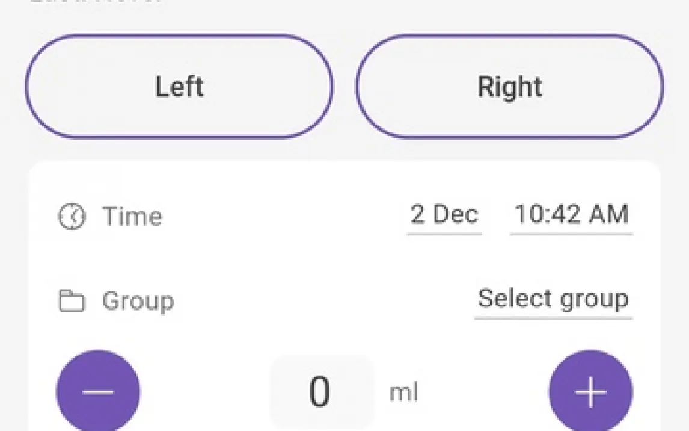Click the ml unit label
The width and height of the screenshot is (689, 431).
click(x=404, y=392)
